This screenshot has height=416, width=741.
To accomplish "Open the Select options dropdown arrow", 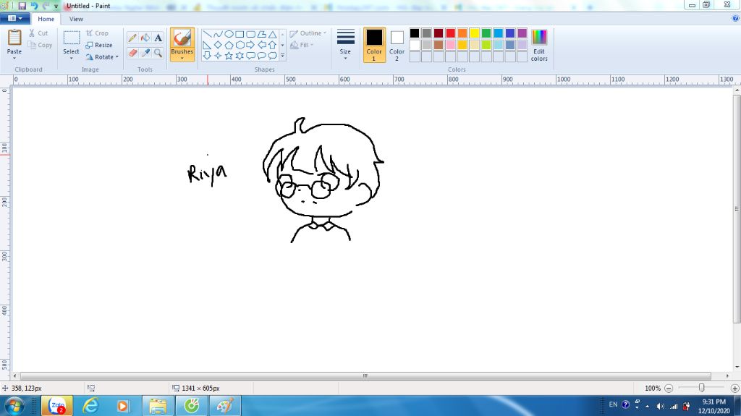I will (x=72, y=58).
